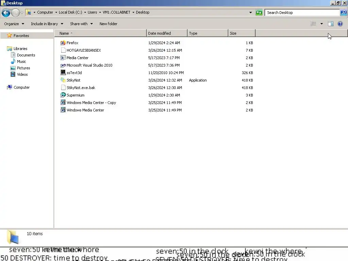348x261 pixels.
Task: Select the Supermium shortcut icon
Action: pyautogui.click(x=63, y=95)
